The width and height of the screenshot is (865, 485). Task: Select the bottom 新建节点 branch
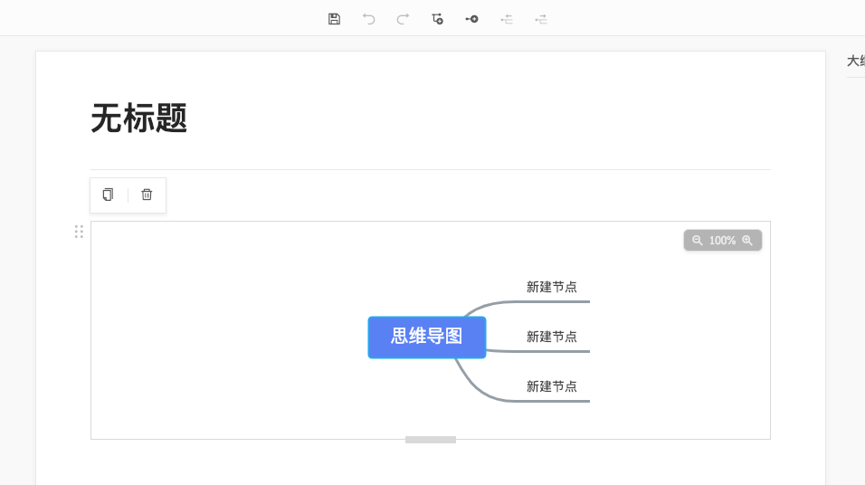pyautogui.click(x=552, y=386)
